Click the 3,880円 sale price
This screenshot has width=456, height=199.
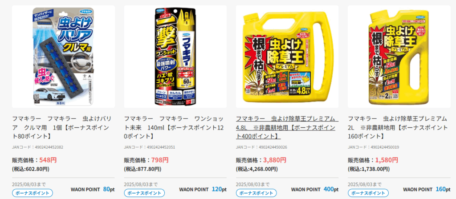tap(275, 160)
